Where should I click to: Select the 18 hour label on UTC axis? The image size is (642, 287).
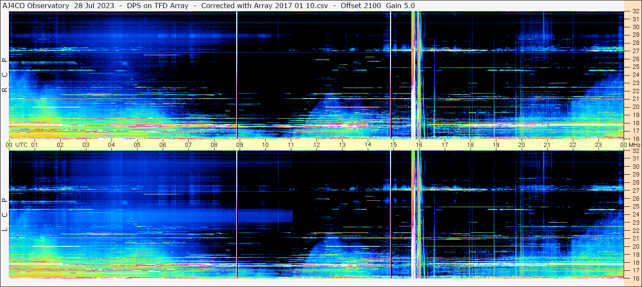[470, 145]
